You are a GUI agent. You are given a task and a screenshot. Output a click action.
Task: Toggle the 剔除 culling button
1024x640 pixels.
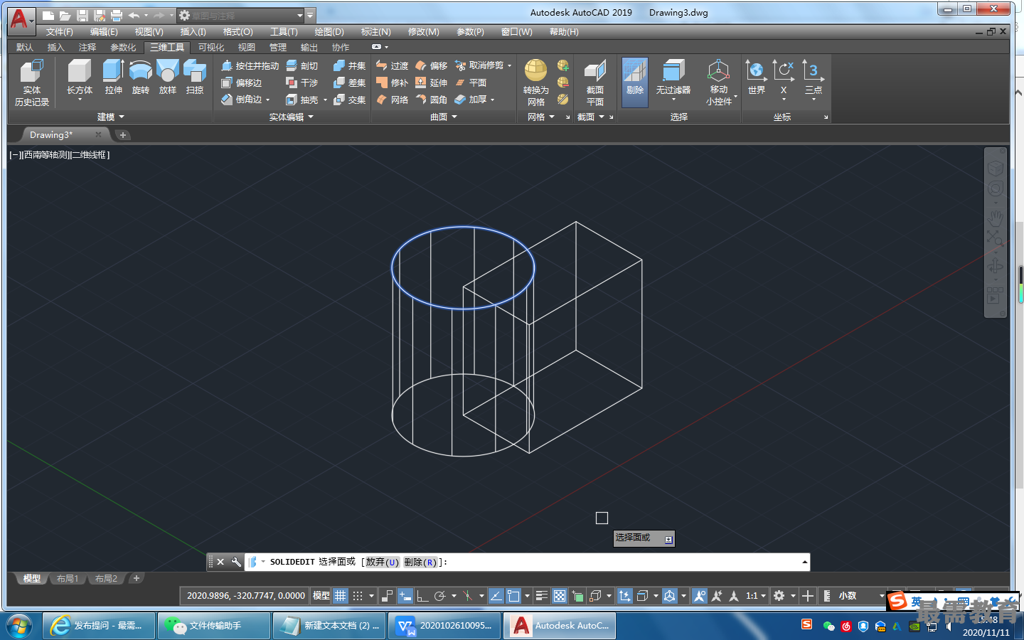(x=635, y=82)
